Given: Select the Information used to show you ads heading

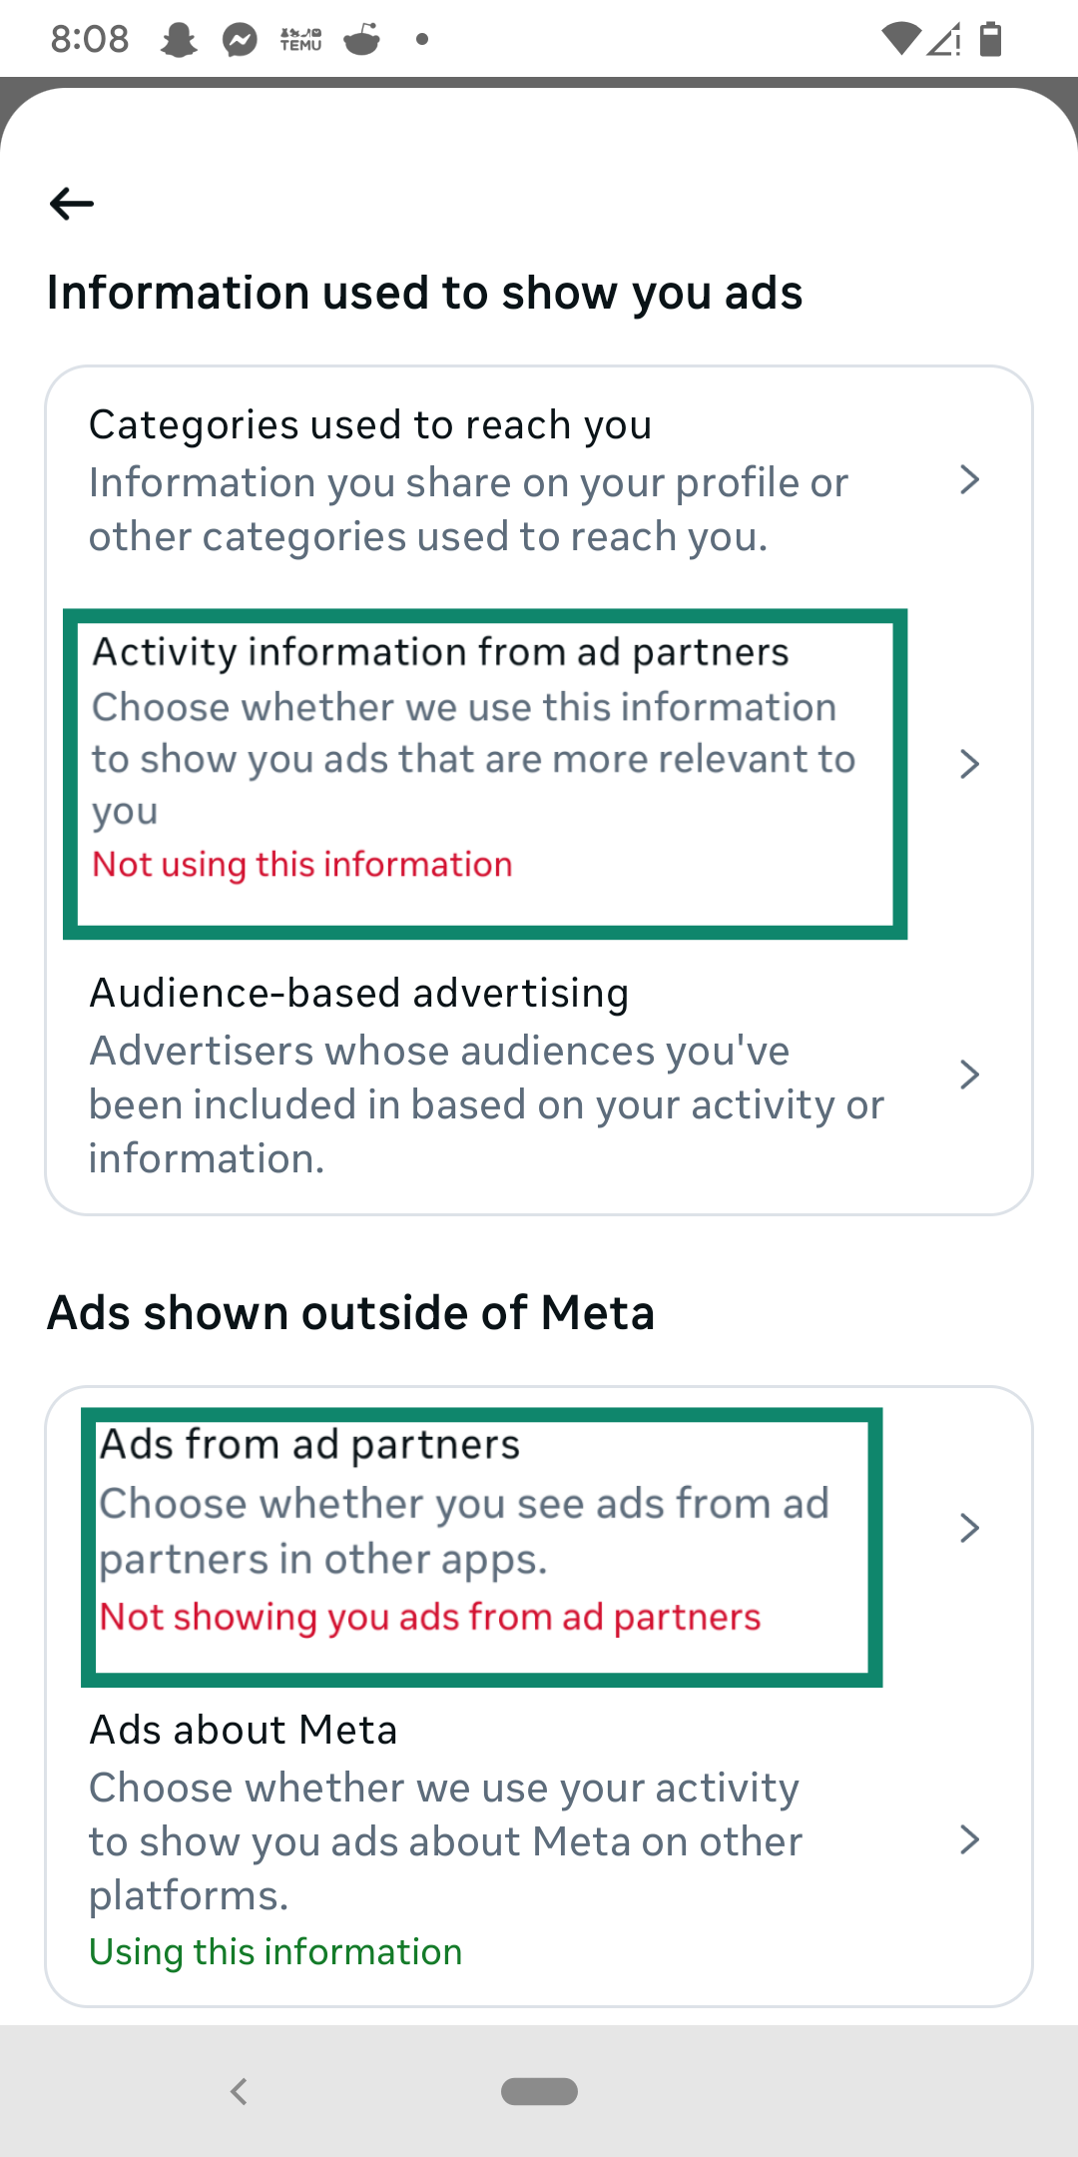Looking at the screenshot, I should (426, 292).
